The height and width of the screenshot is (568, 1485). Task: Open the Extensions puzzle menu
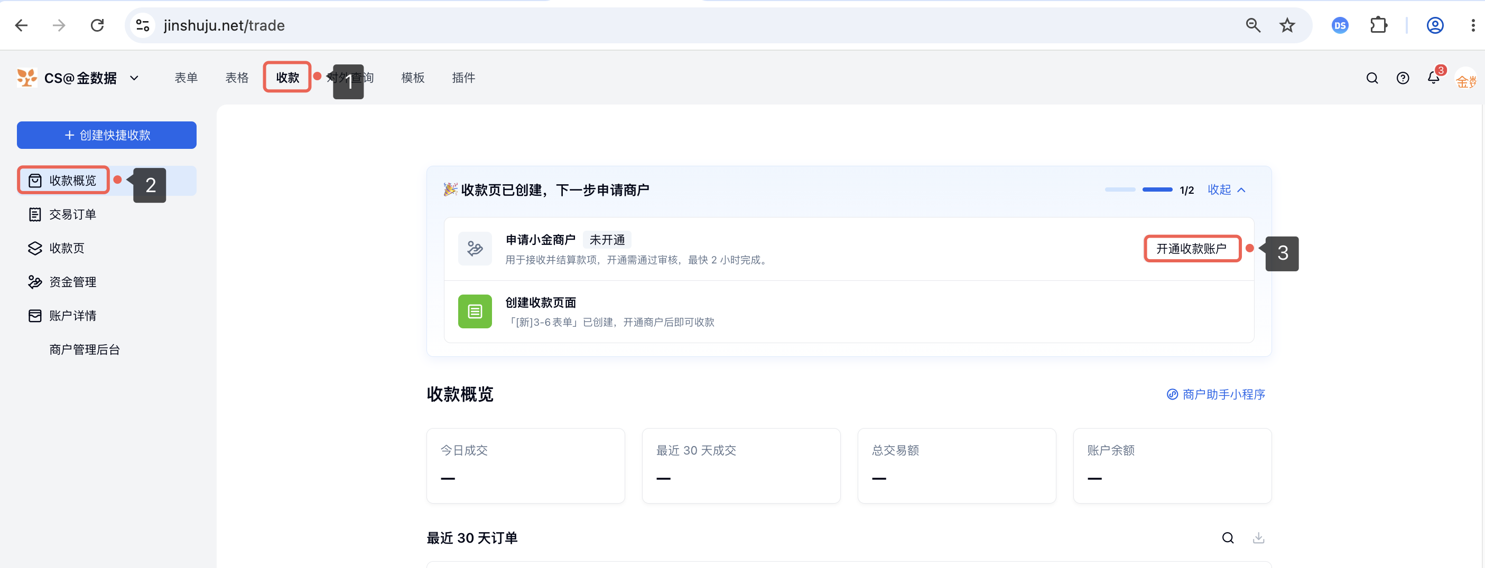pos(1378,25)
